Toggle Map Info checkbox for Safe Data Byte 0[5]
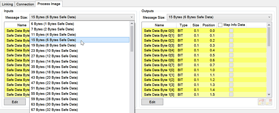279x113 pixels. point(231,55)
